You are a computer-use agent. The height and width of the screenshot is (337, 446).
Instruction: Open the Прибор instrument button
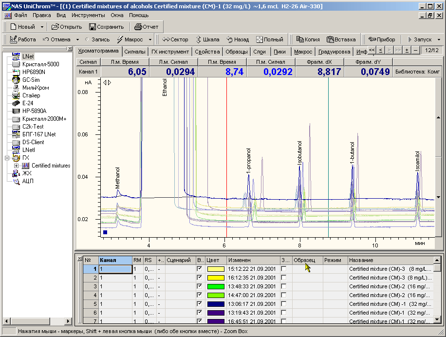coord(382,39)
